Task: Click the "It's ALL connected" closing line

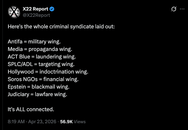Action: pyautogui.click(x=31, y=109)
